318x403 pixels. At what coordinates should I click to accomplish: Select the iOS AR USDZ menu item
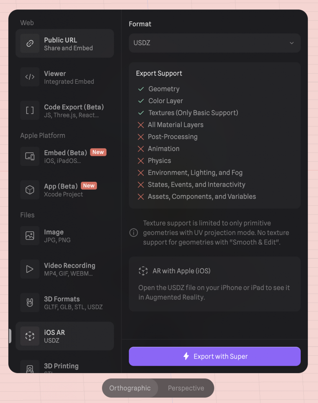point(65,336)
